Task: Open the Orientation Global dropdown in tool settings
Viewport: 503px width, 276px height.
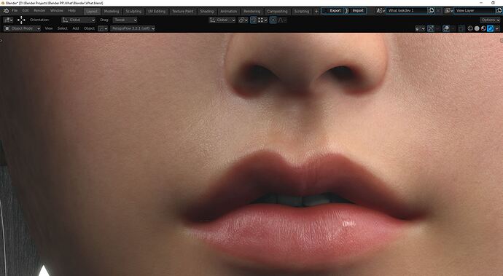Action: (x=79, y=20)
